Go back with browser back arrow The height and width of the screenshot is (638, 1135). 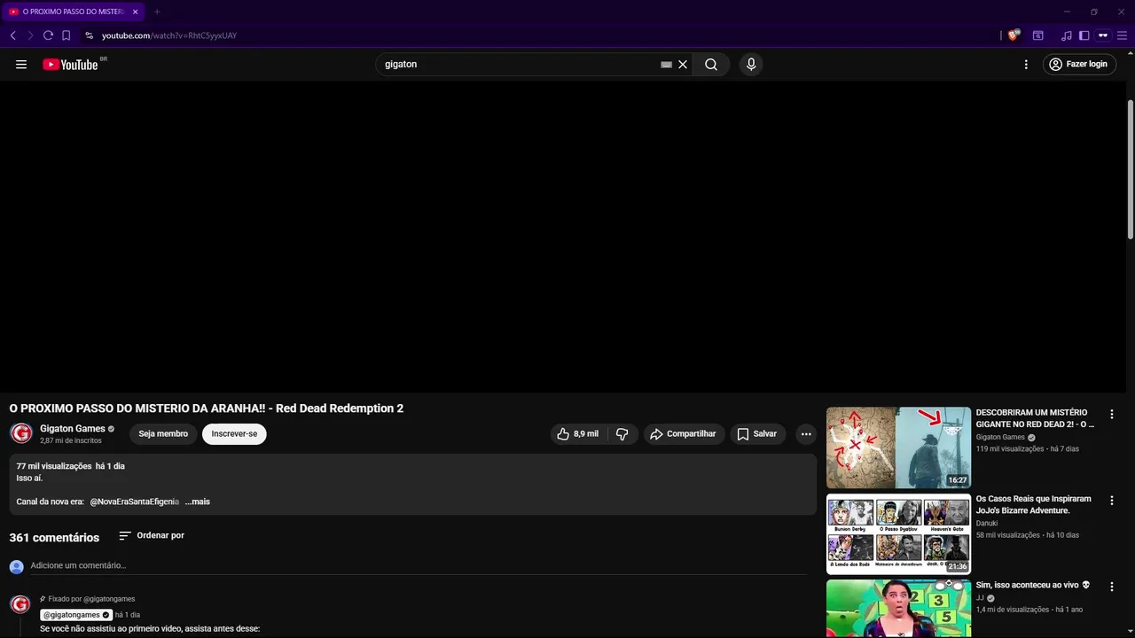(13, 35)
